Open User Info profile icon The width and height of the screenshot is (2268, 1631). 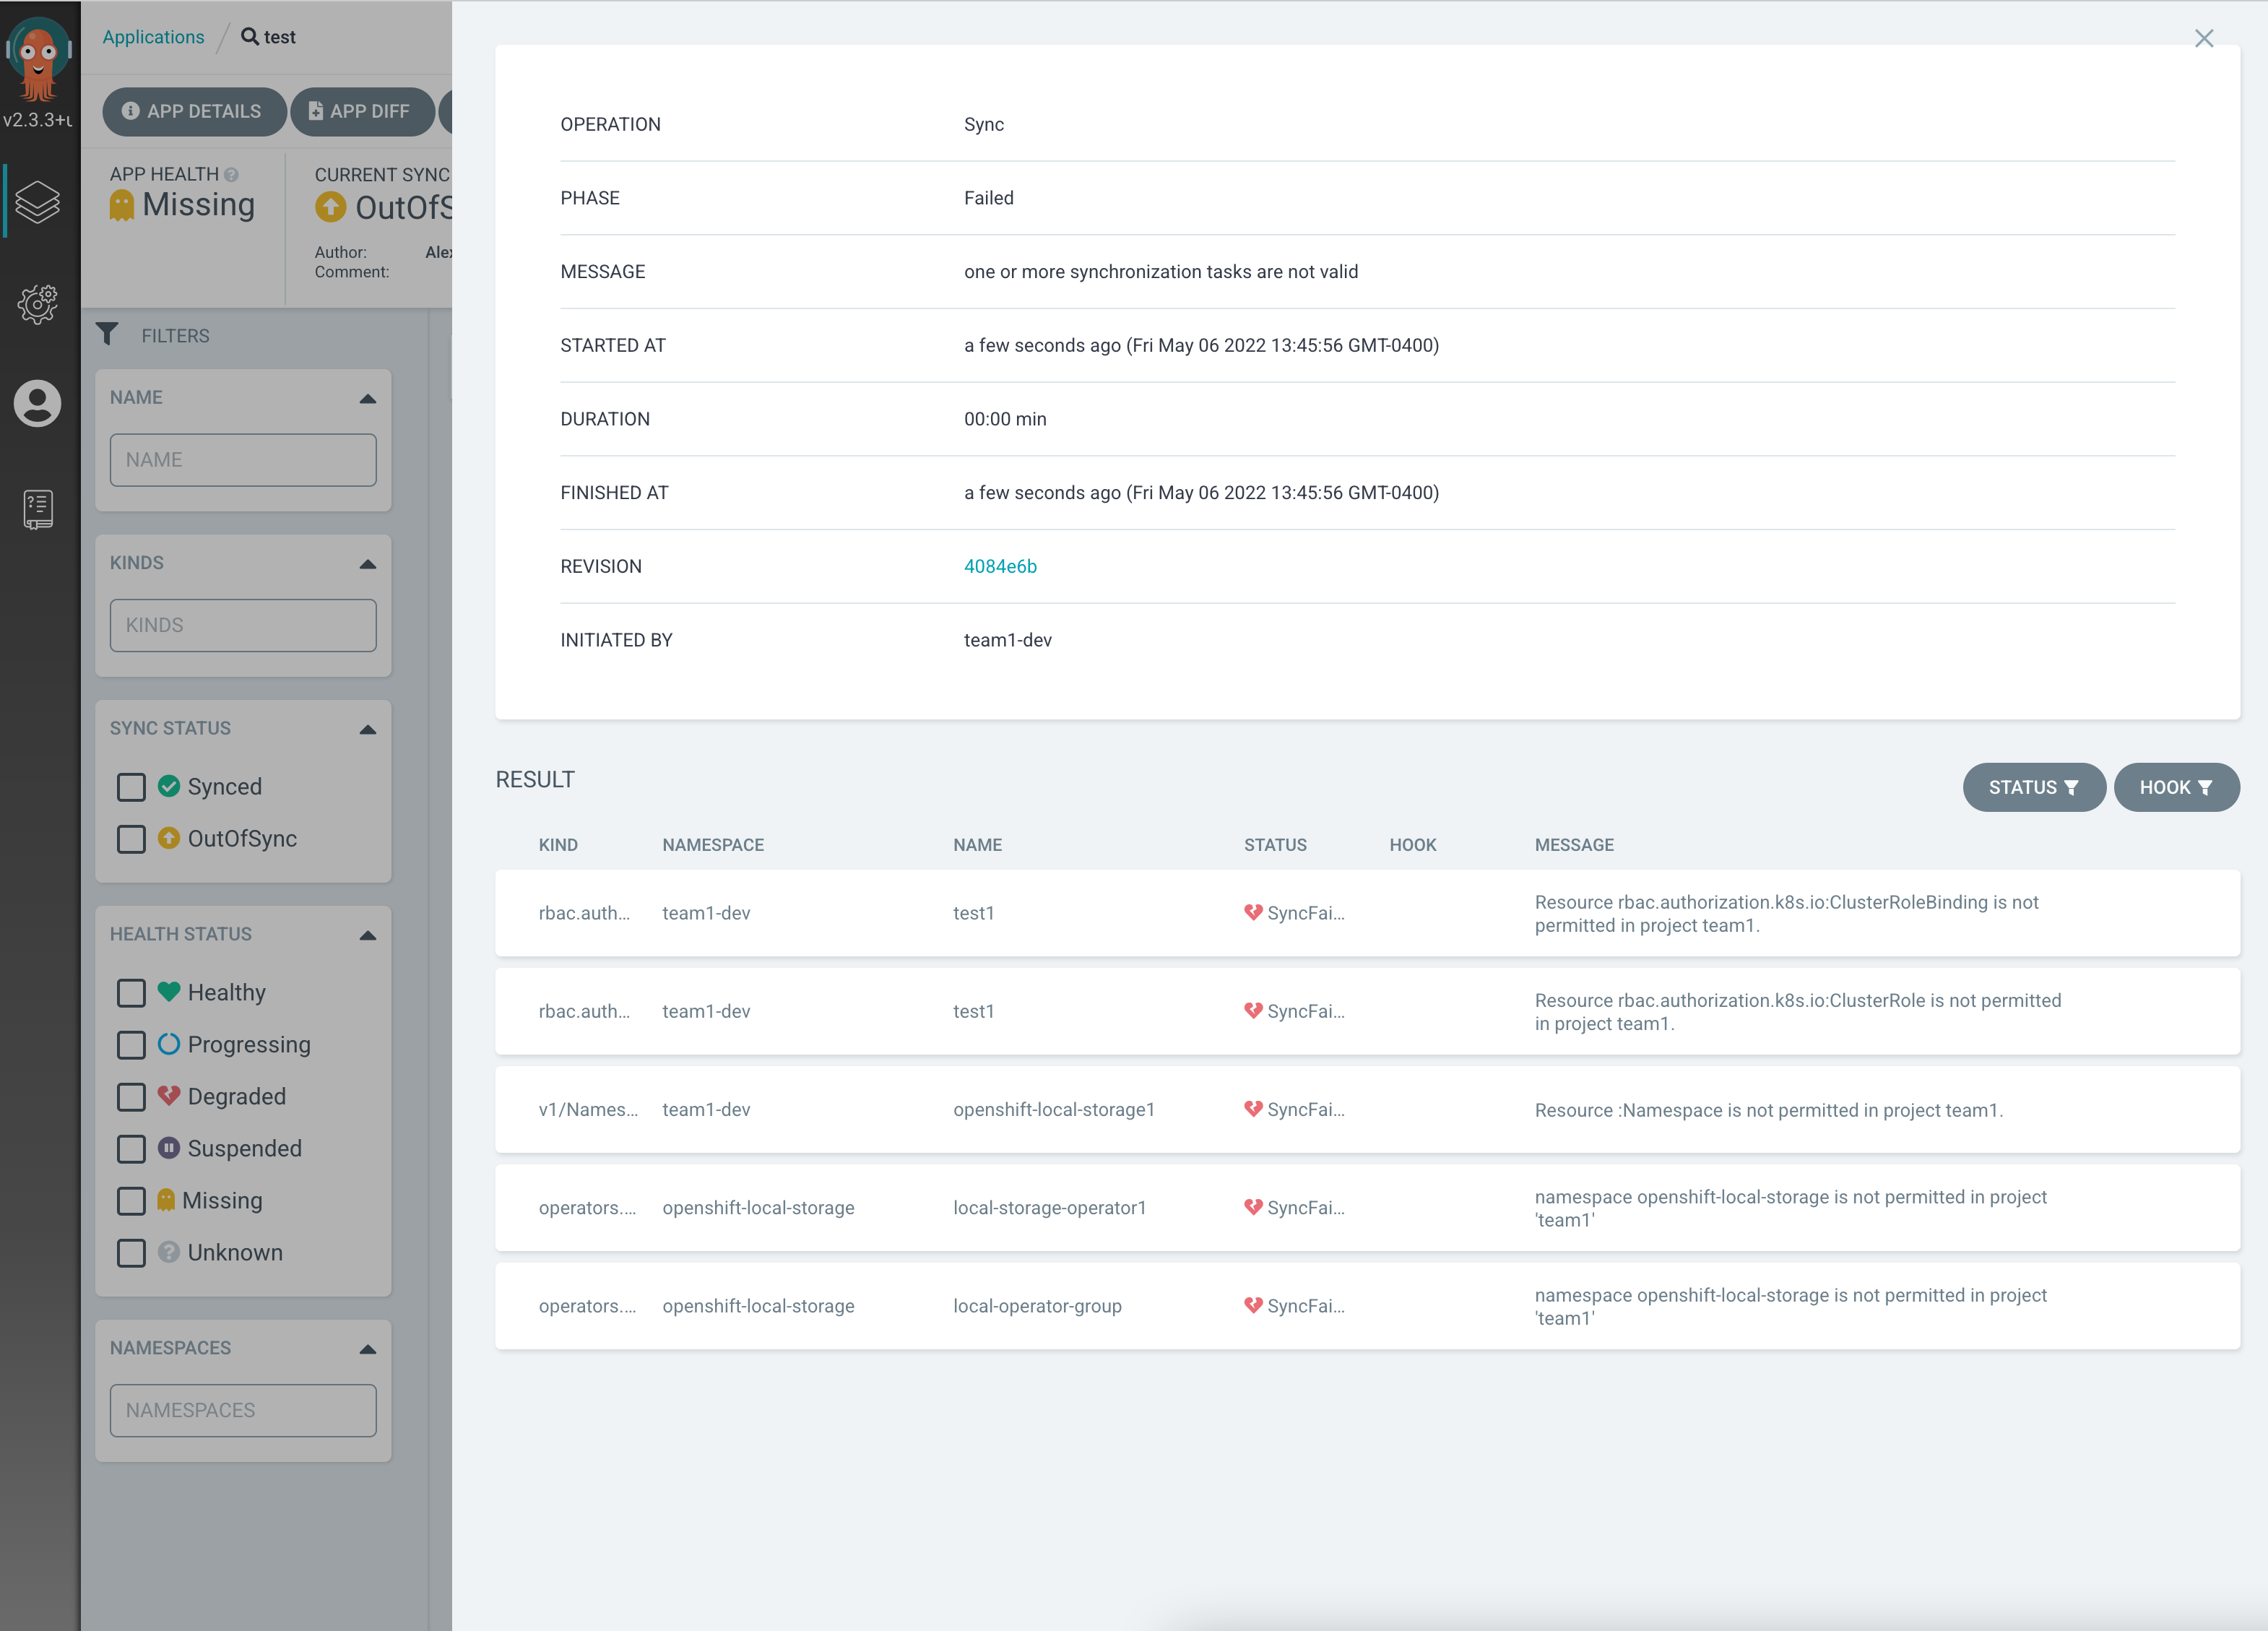click(38, 404)
